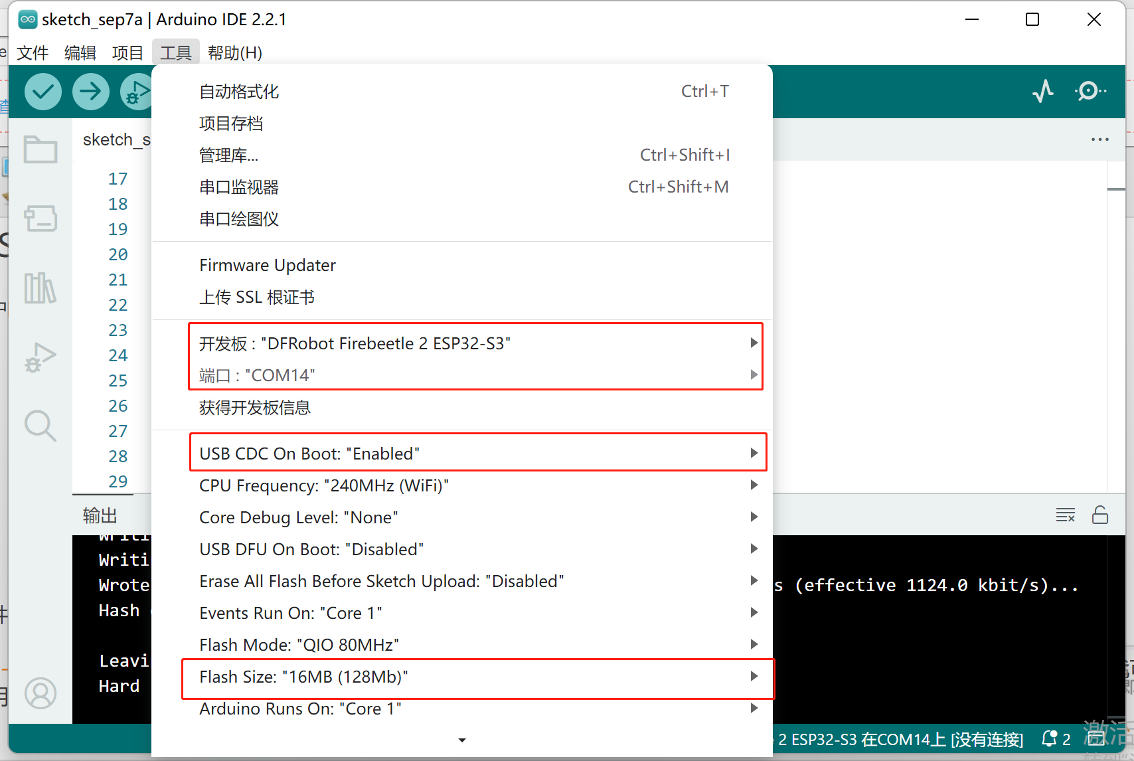Open the Boards Manager sidebar icon
This screenshot has height=761, width=1134.
click(x=40, y=218)
